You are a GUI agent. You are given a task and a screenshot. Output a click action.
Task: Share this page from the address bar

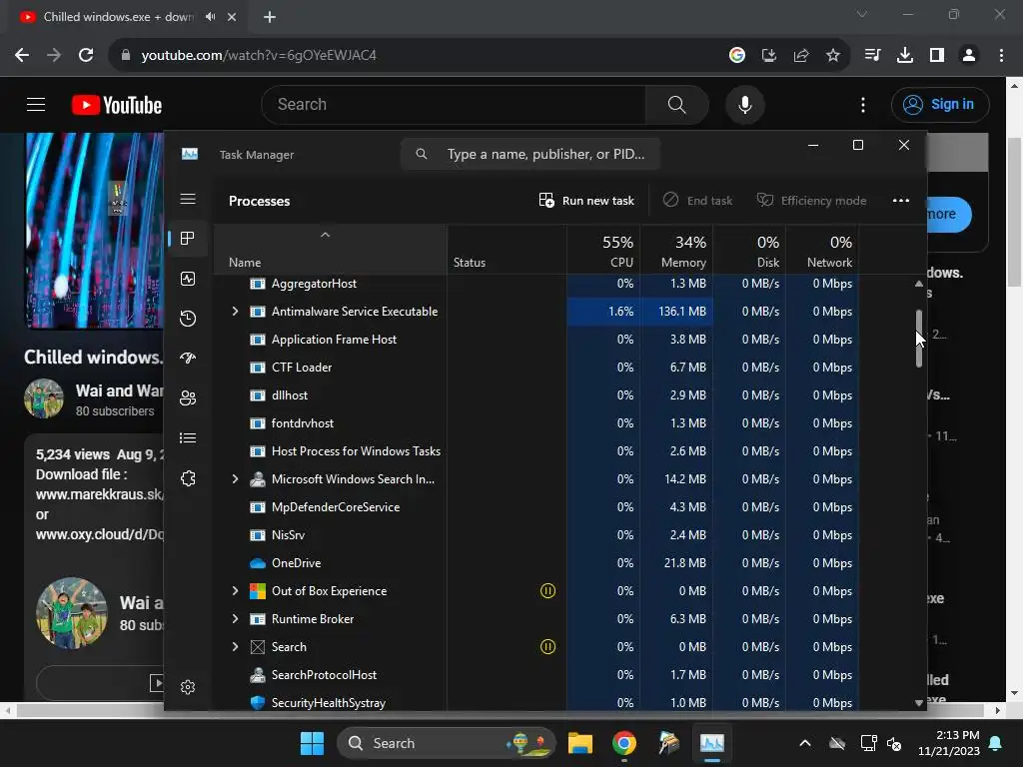(801, 56)
